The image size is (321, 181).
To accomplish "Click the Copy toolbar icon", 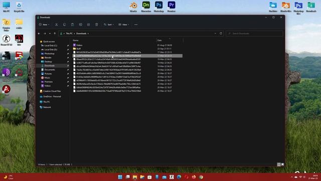I will point(64,25).
